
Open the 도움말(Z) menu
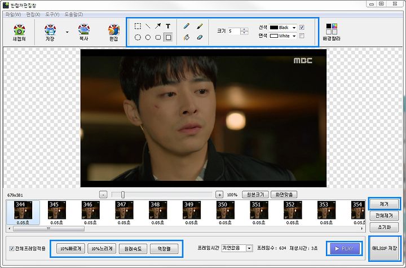(74, 15)
